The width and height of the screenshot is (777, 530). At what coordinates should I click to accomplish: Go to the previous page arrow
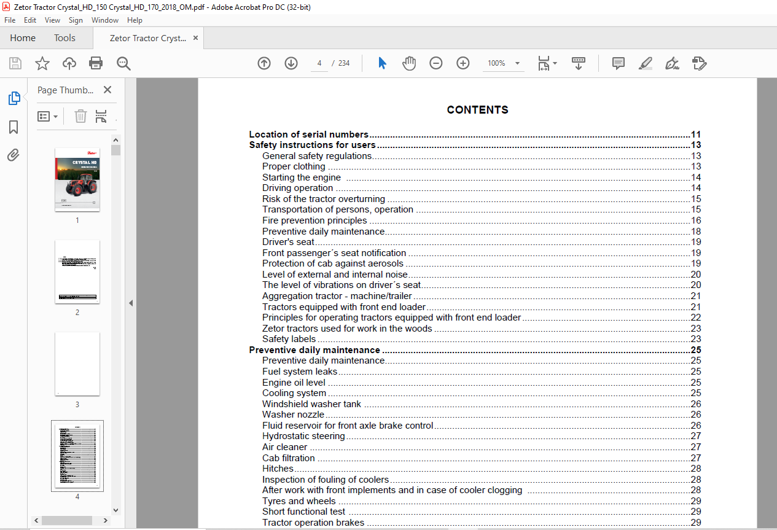[264, 63]
